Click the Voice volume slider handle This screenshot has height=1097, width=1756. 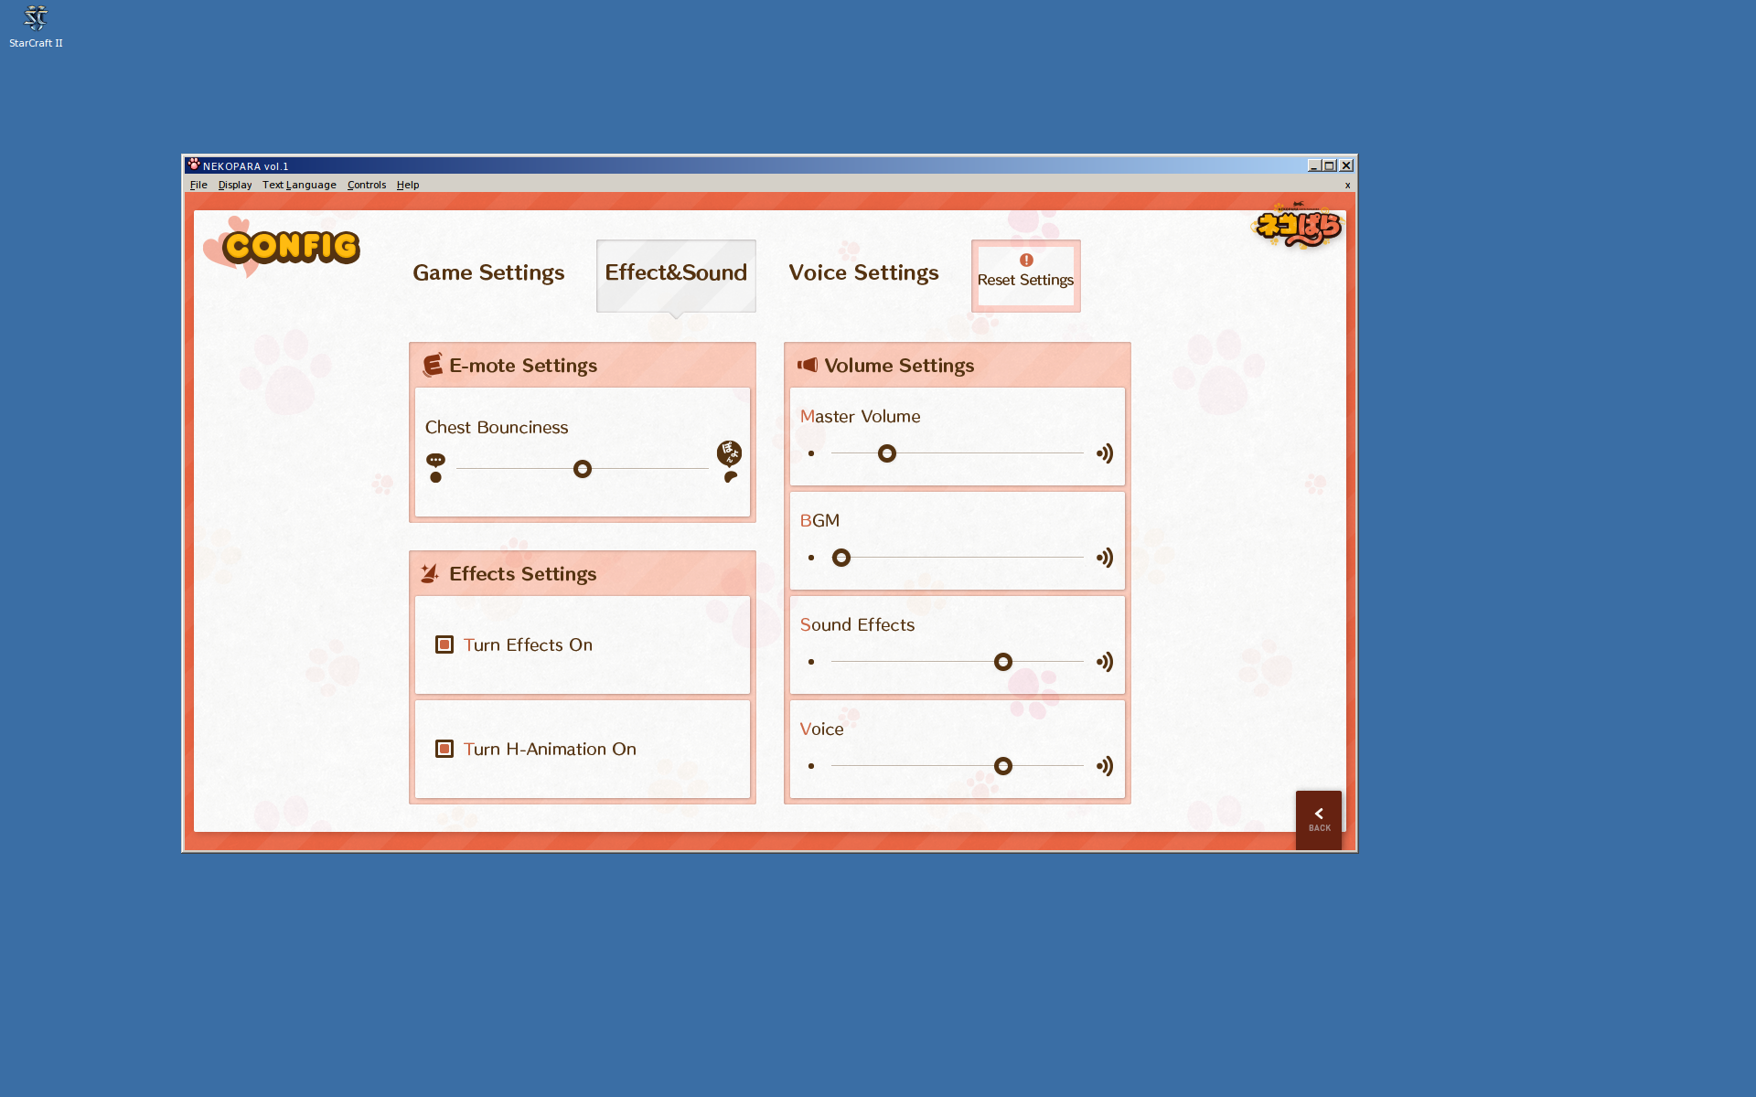click(1003, 766)
